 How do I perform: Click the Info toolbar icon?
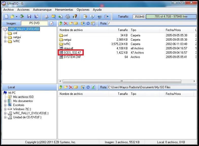(92, 16)
